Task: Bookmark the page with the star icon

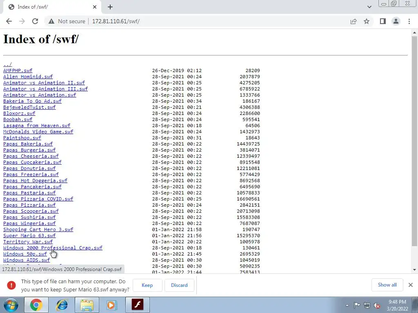Action: pyautogui.click(x=367, y=21)
